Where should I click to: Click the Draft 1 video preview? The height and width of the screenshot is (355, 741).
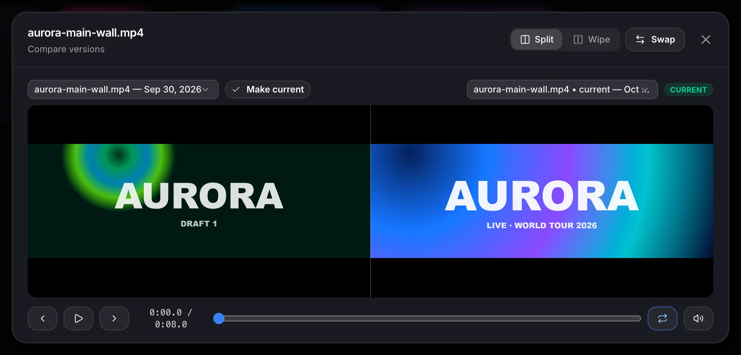pos(199,201)
